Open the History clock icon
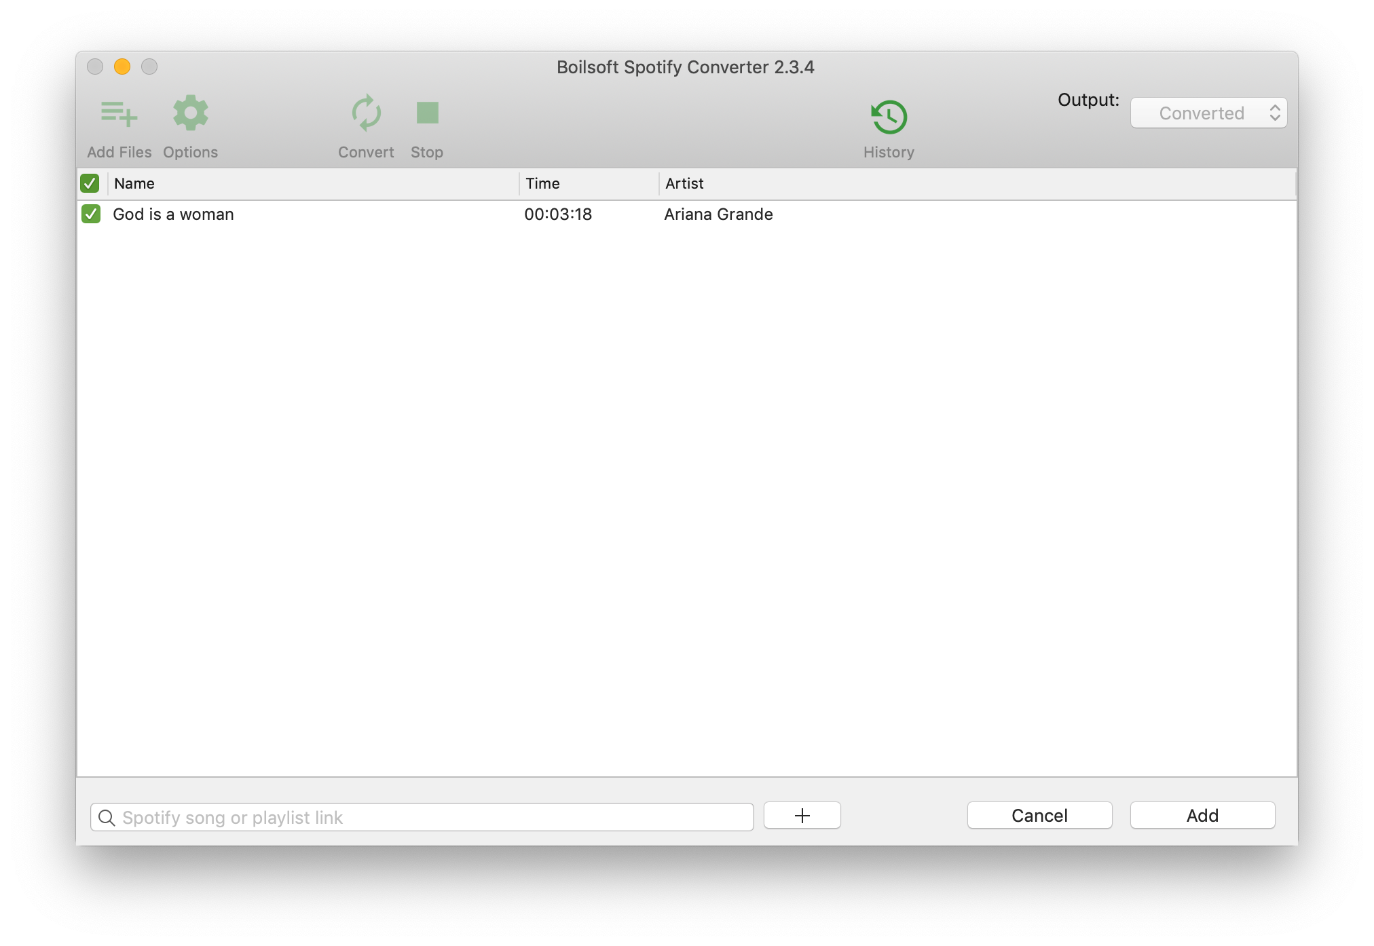The image size is (1374, 946). click(x=889, y=117)
